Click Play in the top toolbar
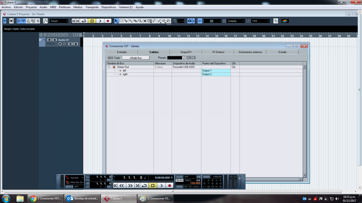The height and width of the screenshot is (203, 362). (x=100, y=21)
